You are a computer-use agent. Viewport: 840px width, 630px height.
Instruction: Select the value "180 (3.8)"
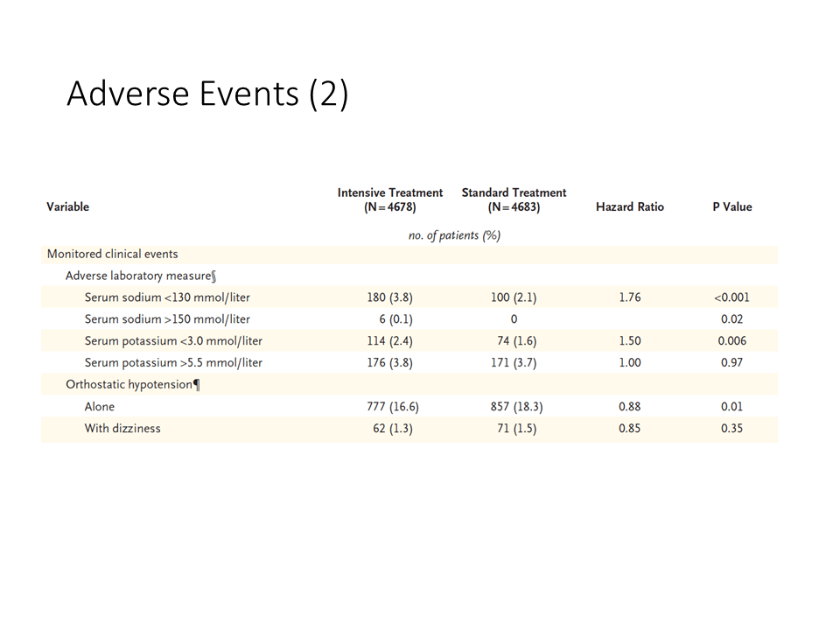390,297
